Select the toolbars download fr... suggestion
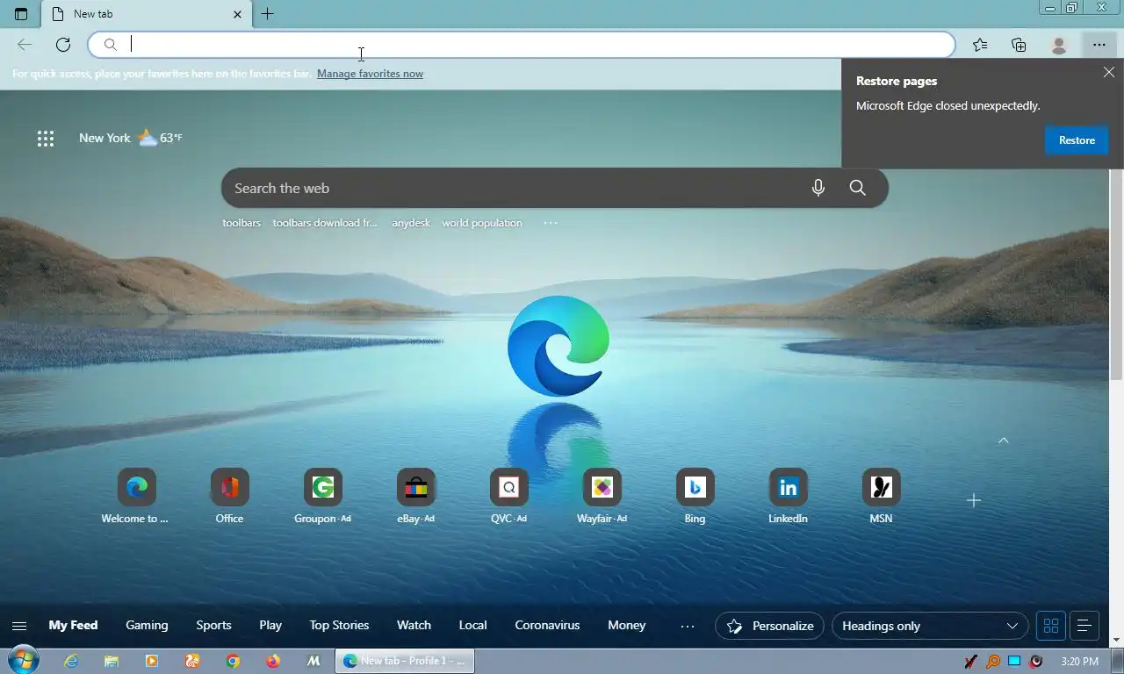The image size is (1124, 674). pos(325,223)
